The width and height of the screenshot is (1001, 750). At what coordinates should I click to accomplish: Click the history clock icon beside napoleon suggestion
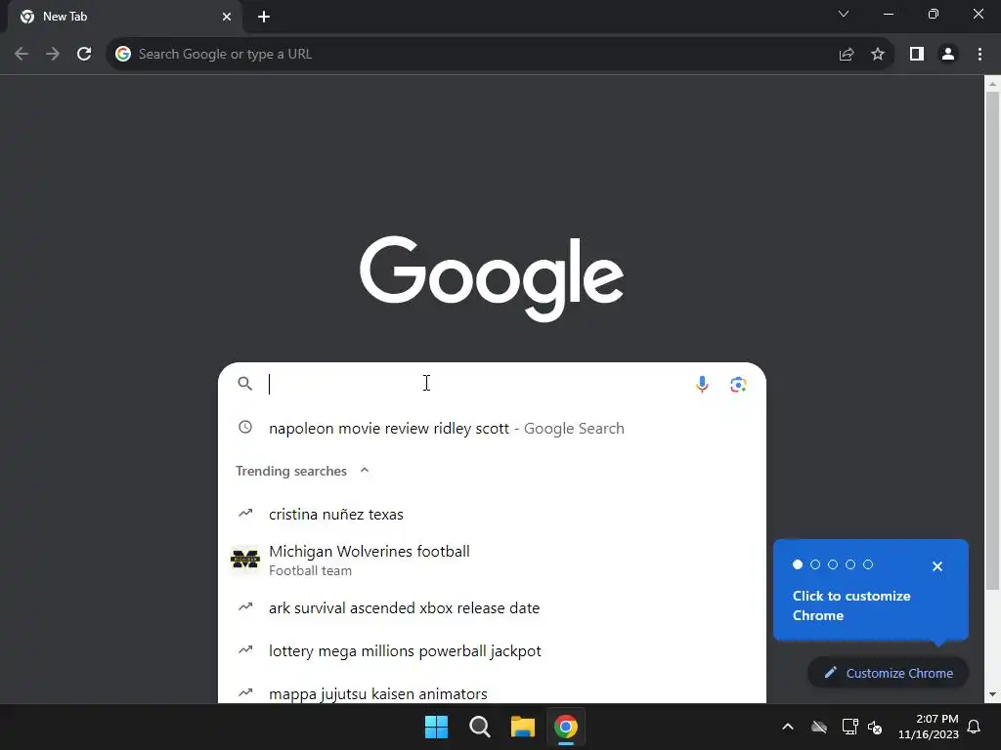245,428
